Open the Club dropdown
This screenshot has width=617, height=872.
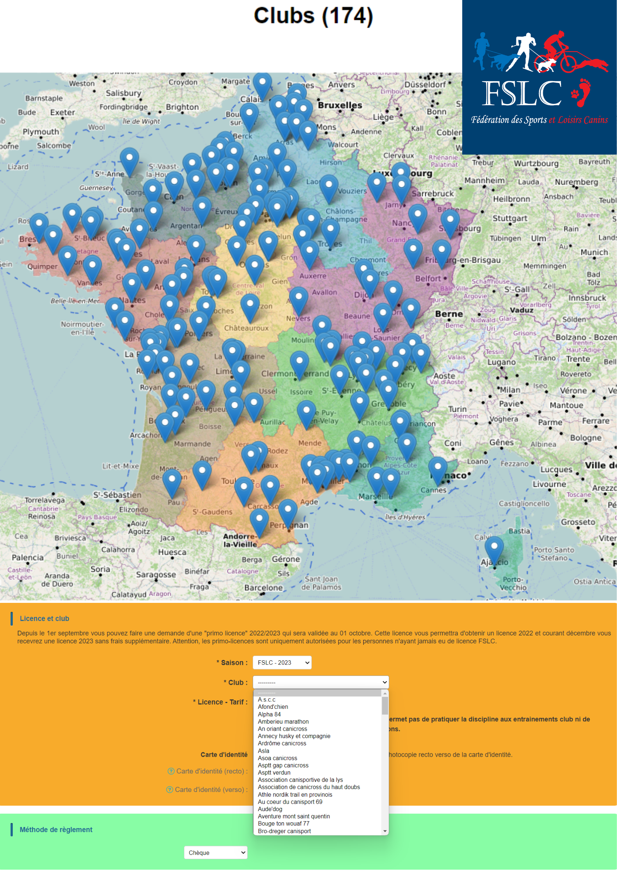click(321, 682)
